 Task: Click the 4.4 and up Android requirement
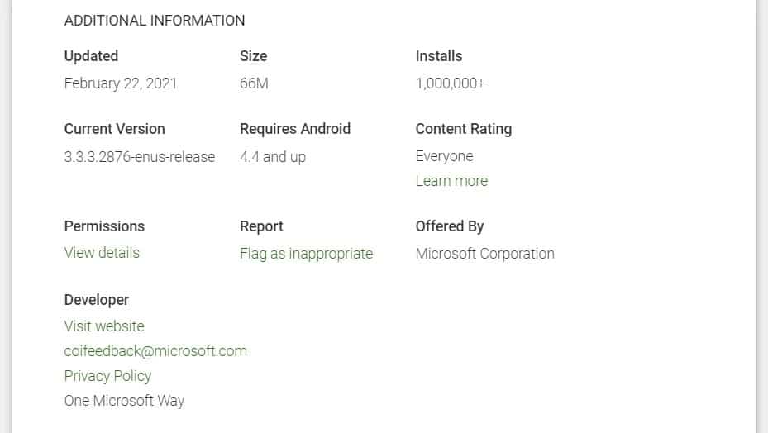[273, 157]
